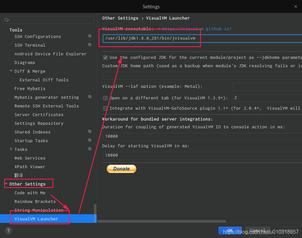Click the Donate button

click(122, 169)
